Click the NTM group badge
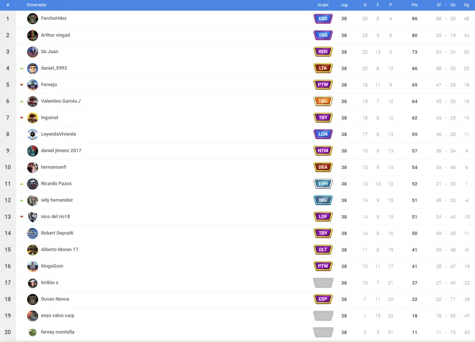 (323, 151)
